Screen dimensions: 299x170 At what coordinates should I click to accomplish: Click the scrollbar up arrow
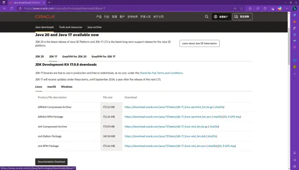pos(289,13)
